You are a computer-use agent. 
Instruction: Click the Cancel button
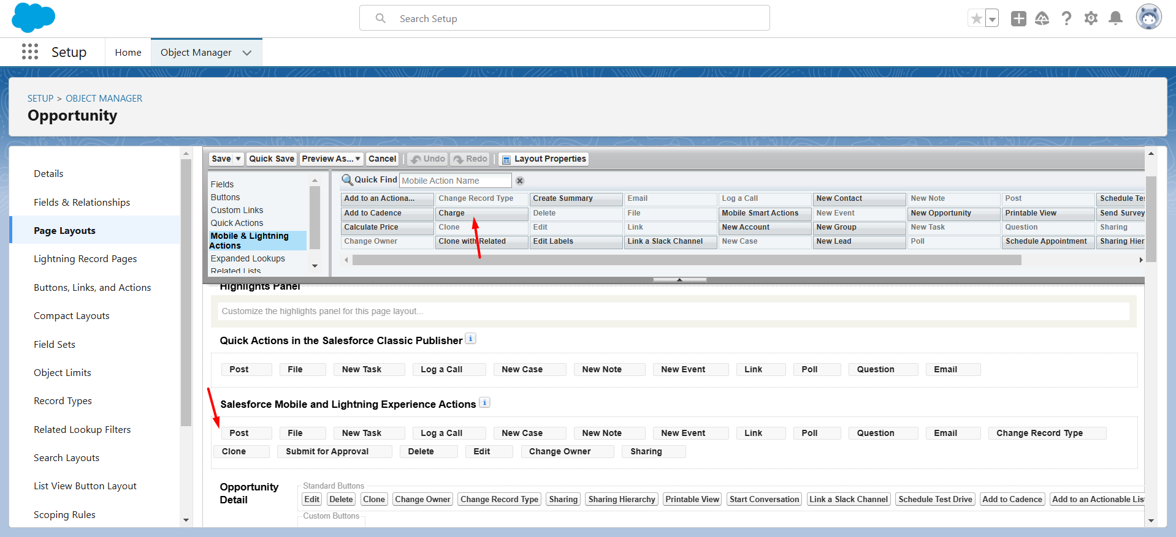[382, 159]
